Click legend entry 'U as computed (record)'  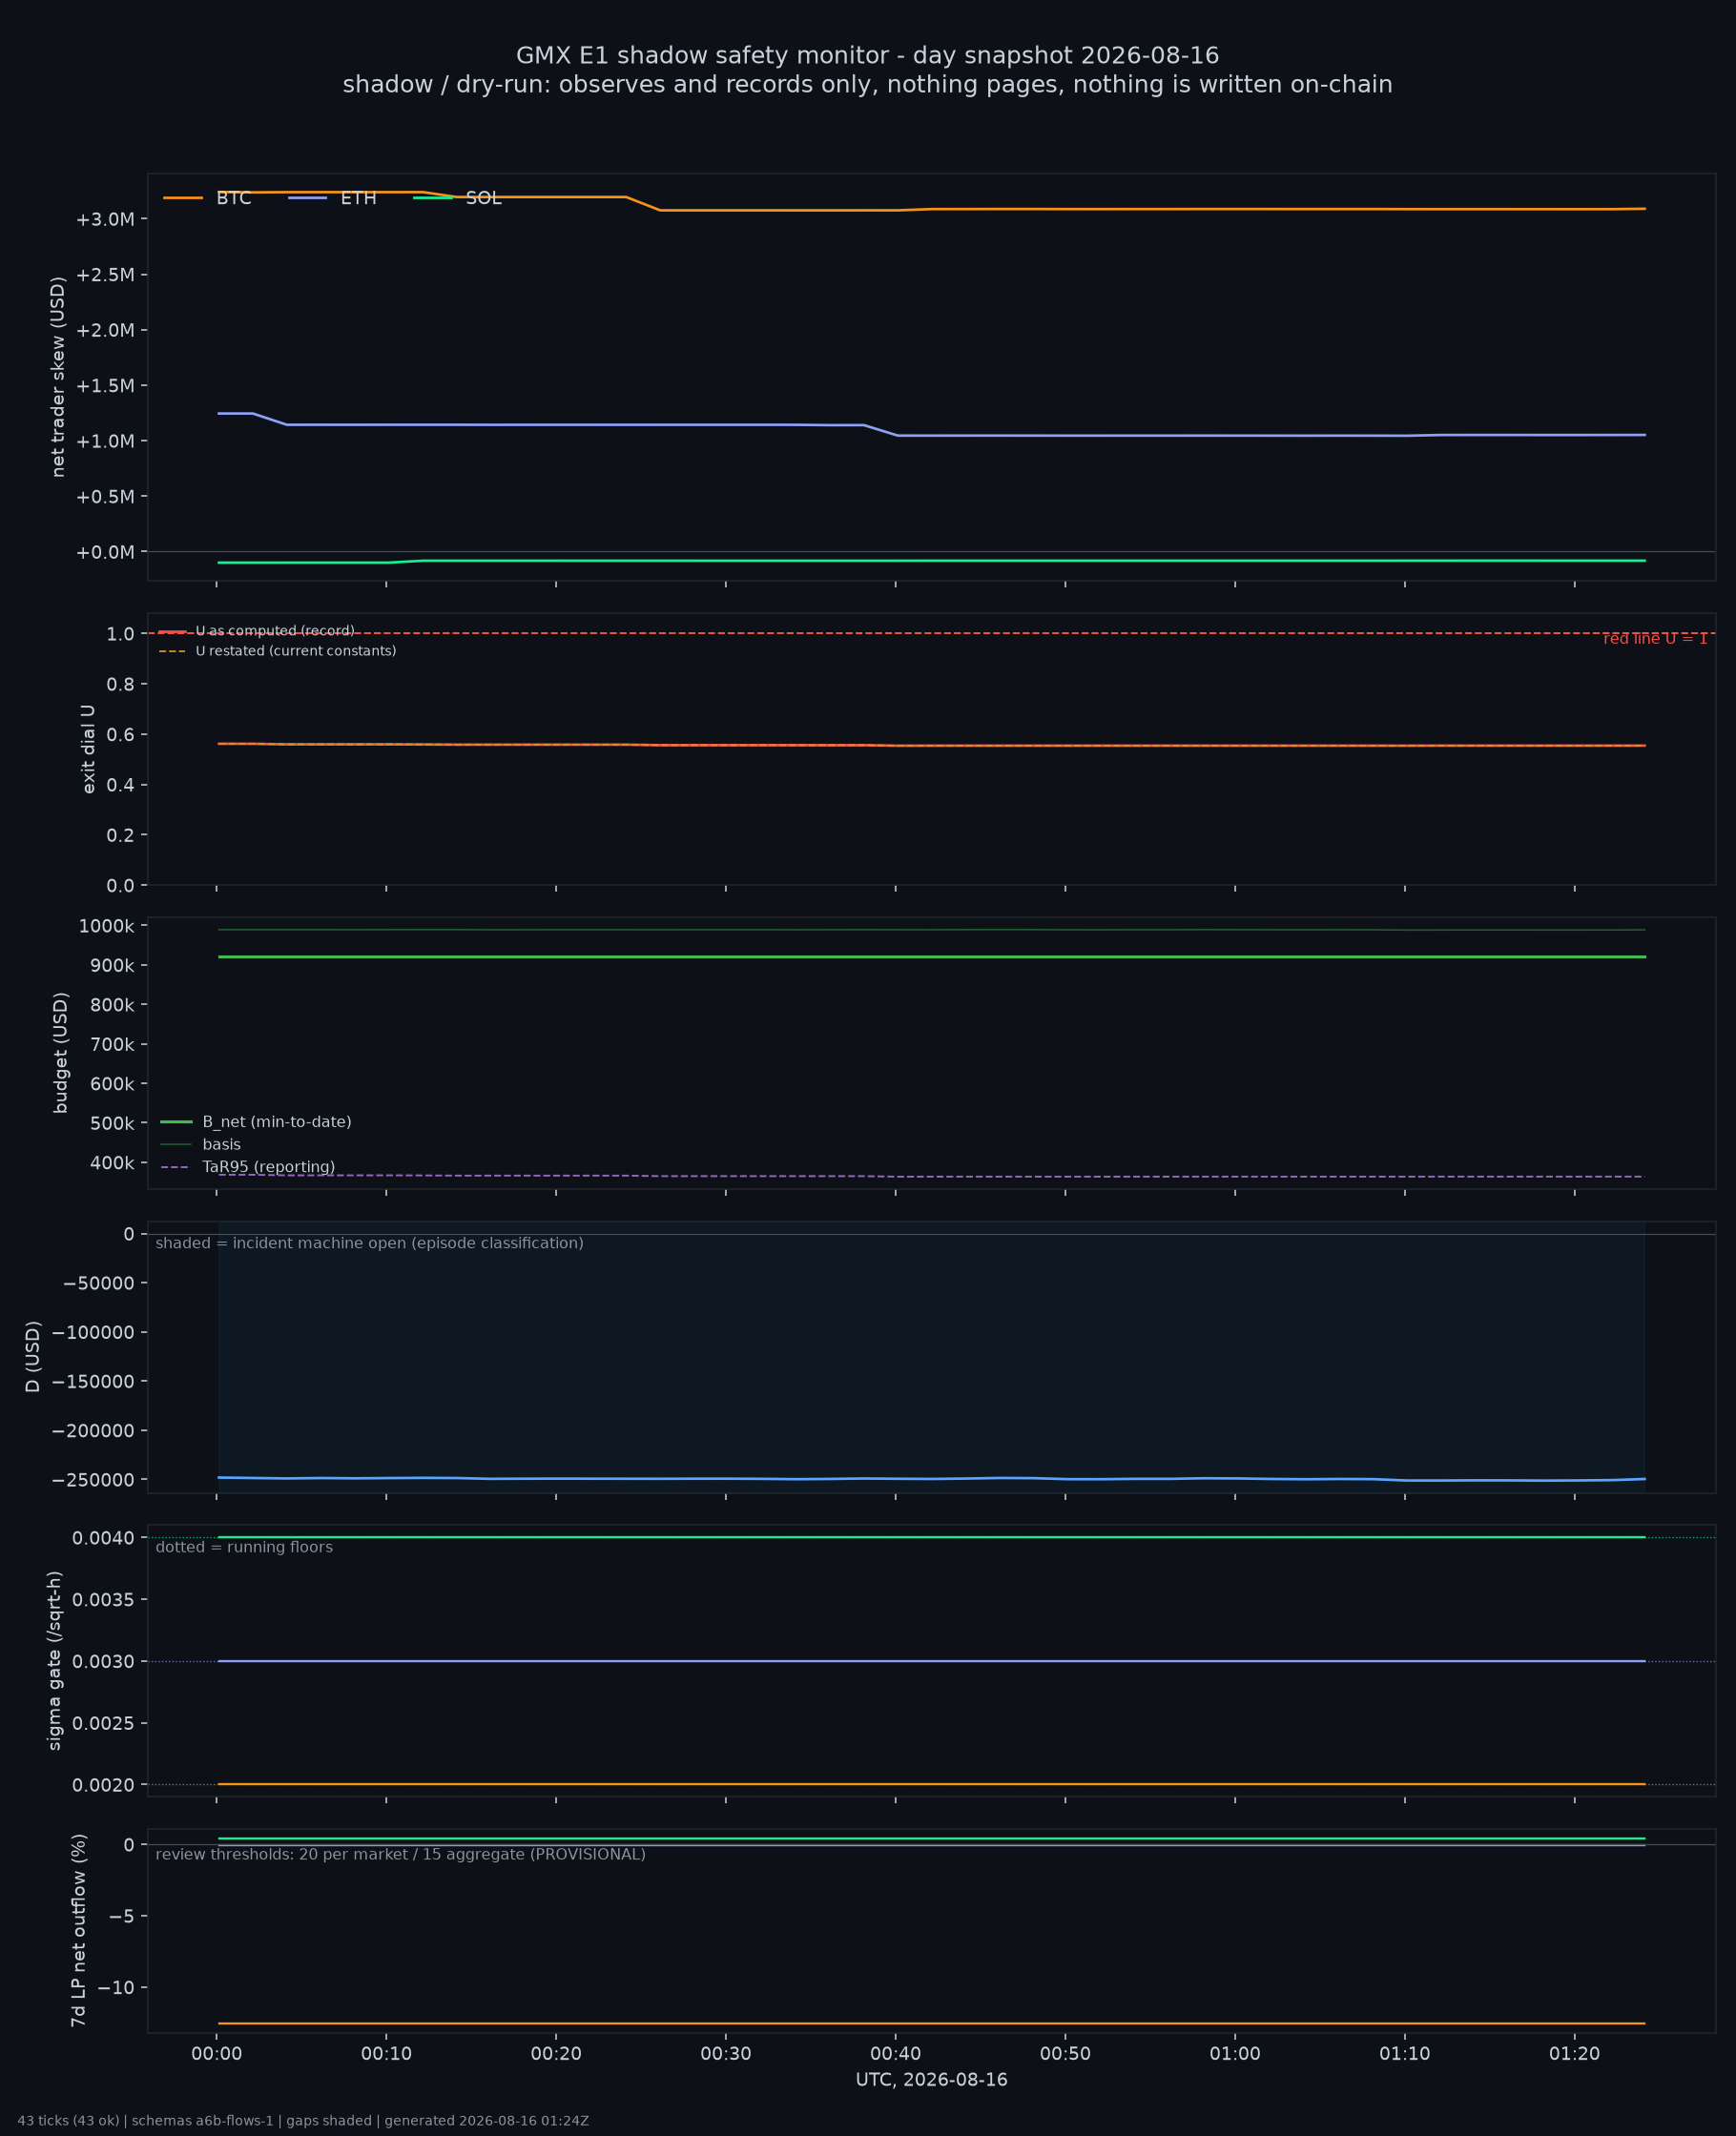(275, 630)
